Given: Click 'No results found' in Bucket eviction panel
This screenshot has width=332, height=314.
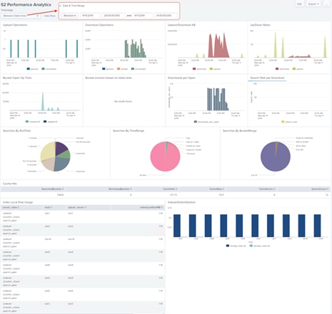Looking at the screenshot, I should (x=123, y=101).
